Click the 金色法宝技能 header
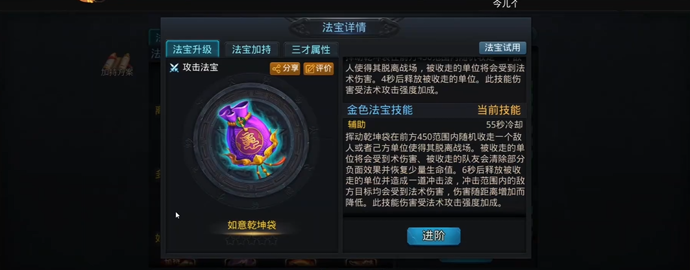Viewport: 690px width, 270px height. 380,110
